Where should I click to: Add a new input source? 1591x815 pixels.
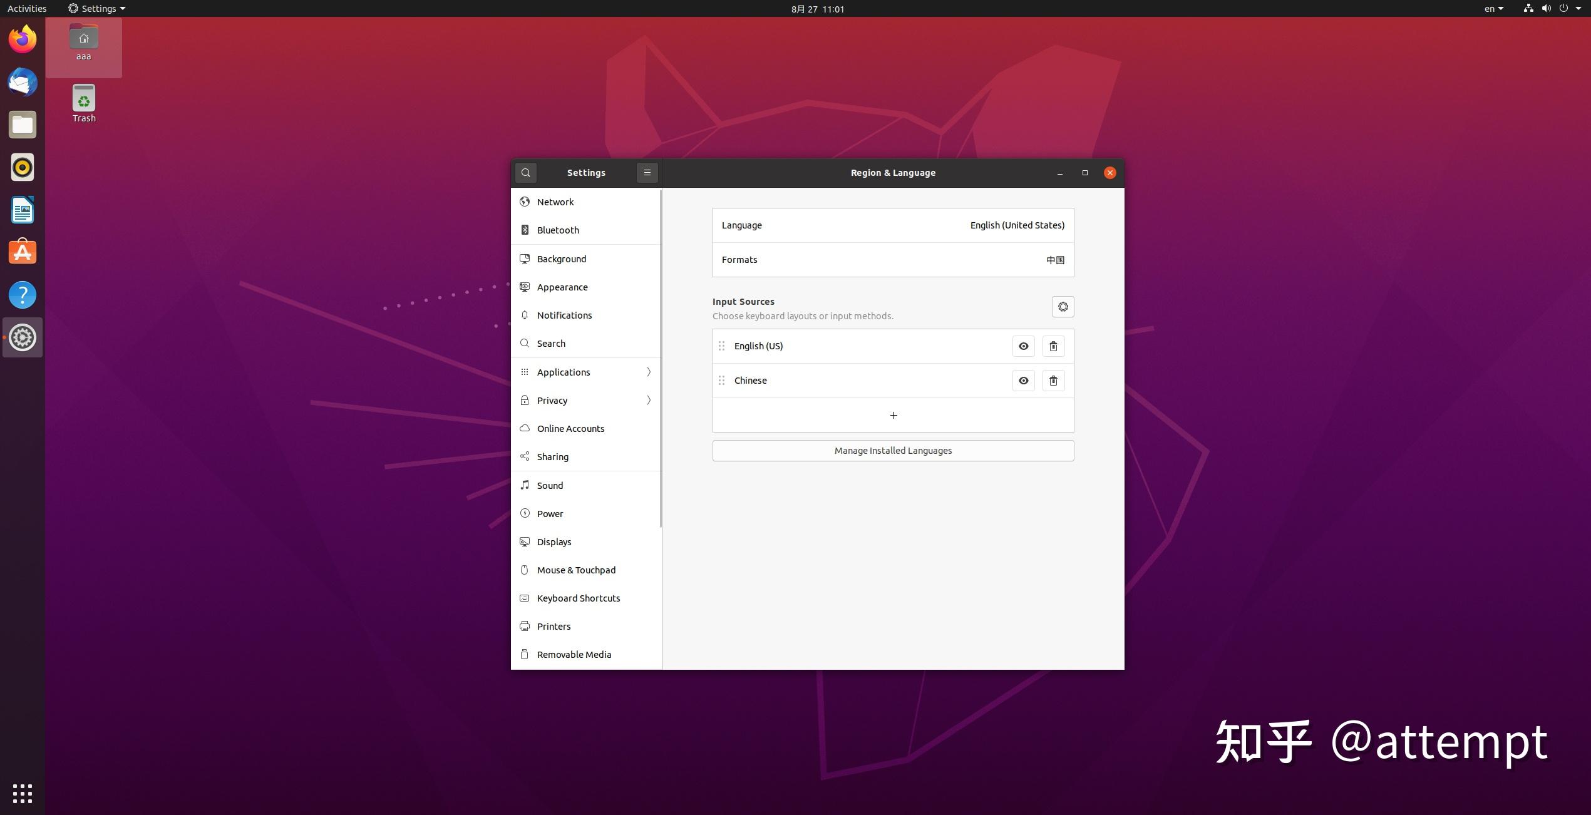point(893,415)
